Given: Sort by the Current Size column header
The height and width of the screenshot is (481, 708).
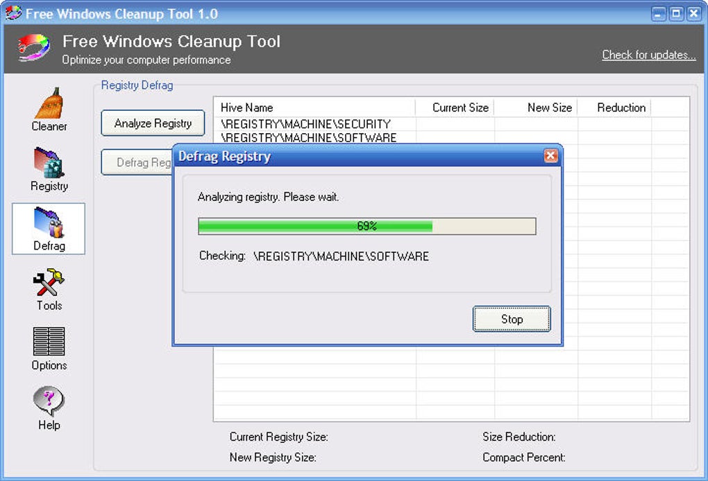Looking at the screenshot, I should point(455,107).
